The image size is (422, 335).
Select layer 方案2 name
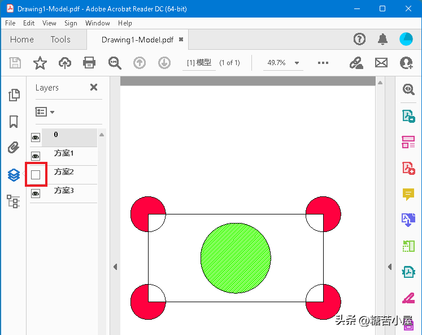64,171
